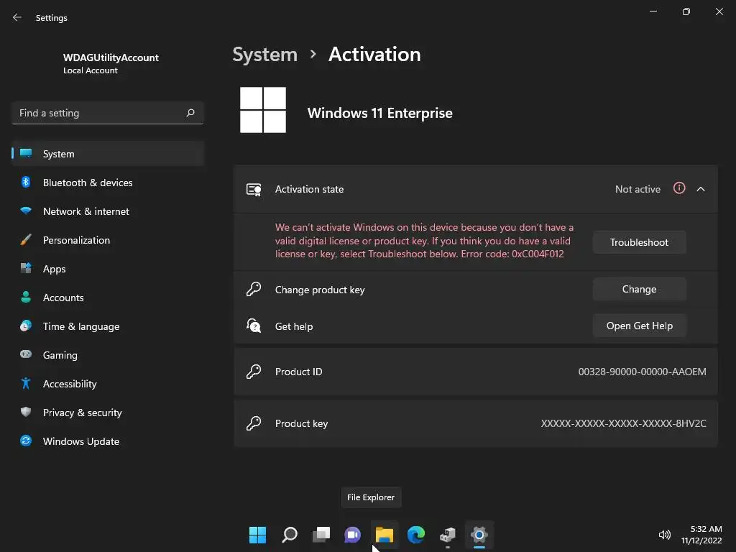Image resolution: width=736 pixels, height=552 pixels.
Task: Open taskbar Search
Action: tap(290, 535)
